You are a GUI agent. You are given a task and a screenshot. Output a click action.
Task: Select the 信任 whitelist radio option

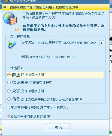pyautogui.click(x=9, y=99)
